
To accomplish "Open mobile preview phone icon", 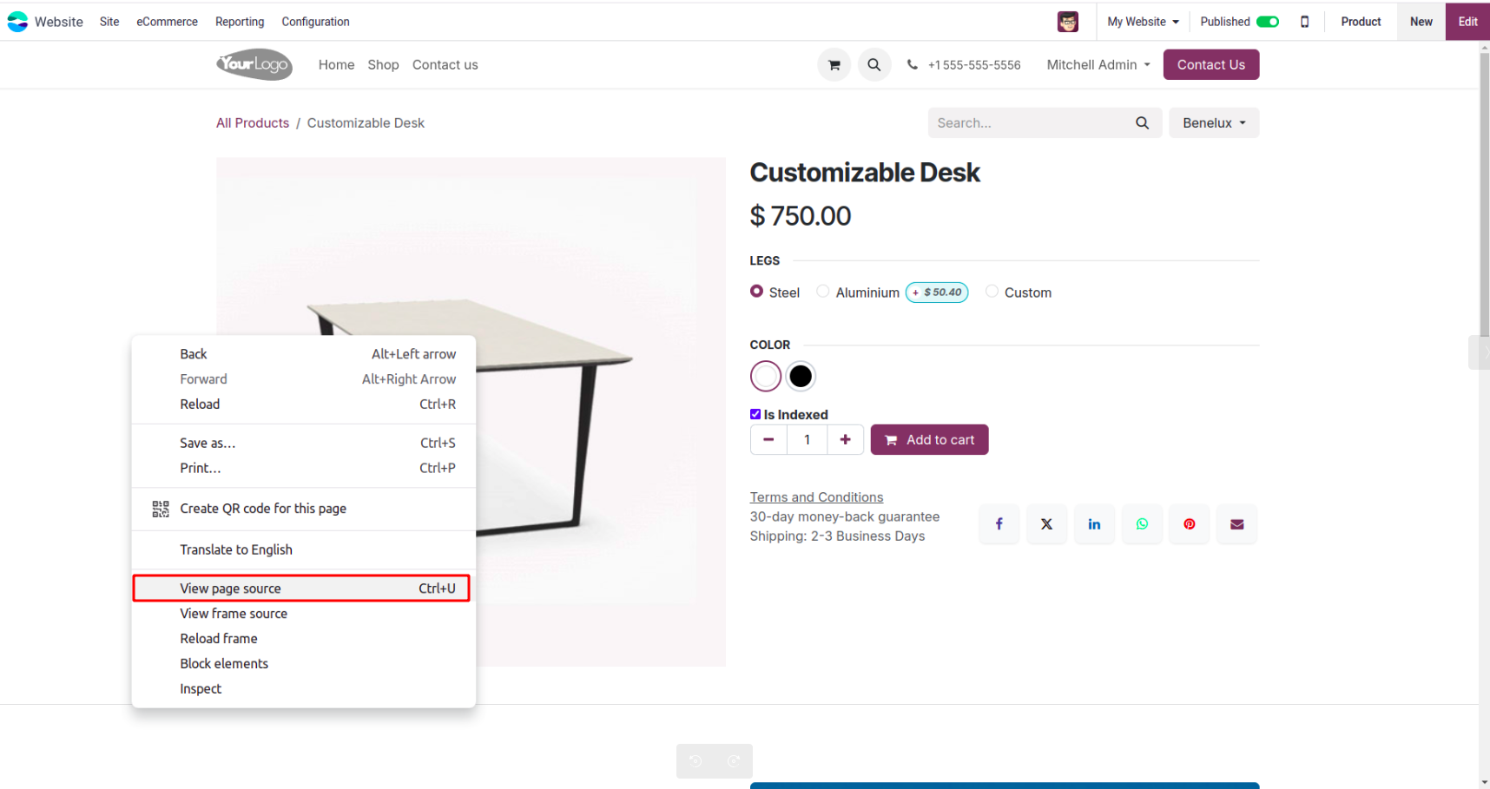I will (x=1304, y=22).
